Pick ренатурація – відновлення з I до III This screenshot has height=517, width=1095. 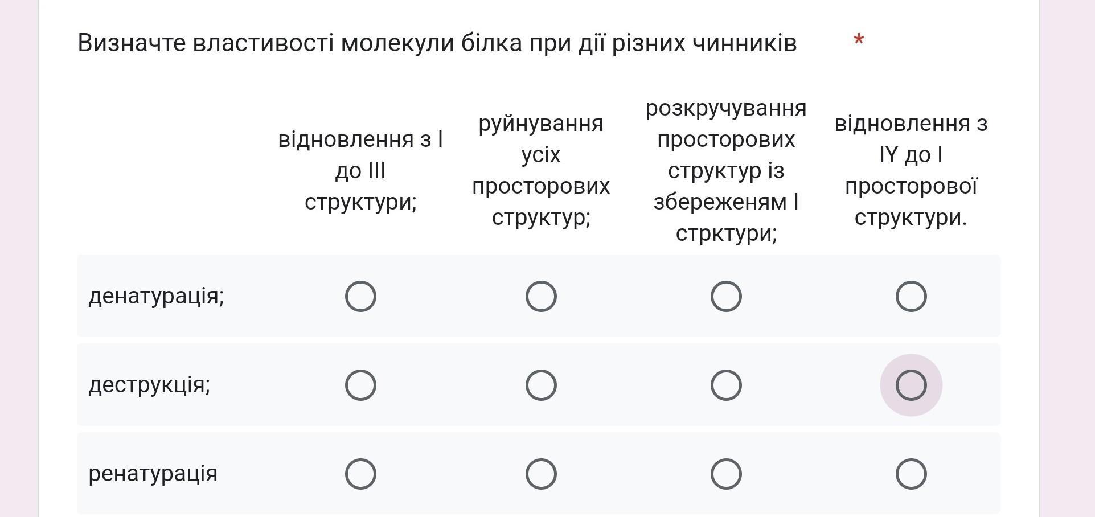(x=360, y=474)
